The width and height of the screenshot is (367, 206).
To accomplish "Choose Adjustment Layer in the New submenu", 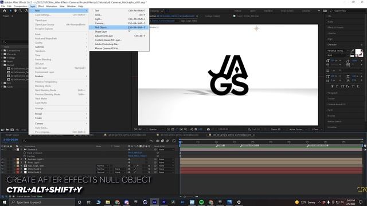I will (x=119, y=35).
